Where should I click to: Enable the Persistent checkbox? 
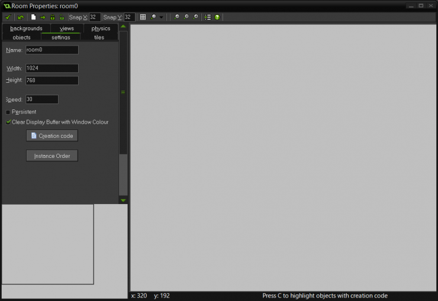[8, 112]
